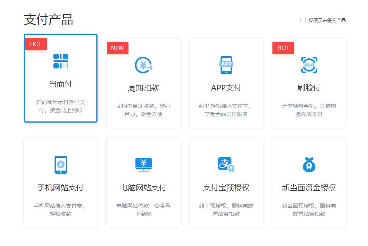Viewport: 368px width, 246px height.
Task: Click the 手机网站支付 mobile yen icon
Action: pyautogui.click(x=60, y=165)
